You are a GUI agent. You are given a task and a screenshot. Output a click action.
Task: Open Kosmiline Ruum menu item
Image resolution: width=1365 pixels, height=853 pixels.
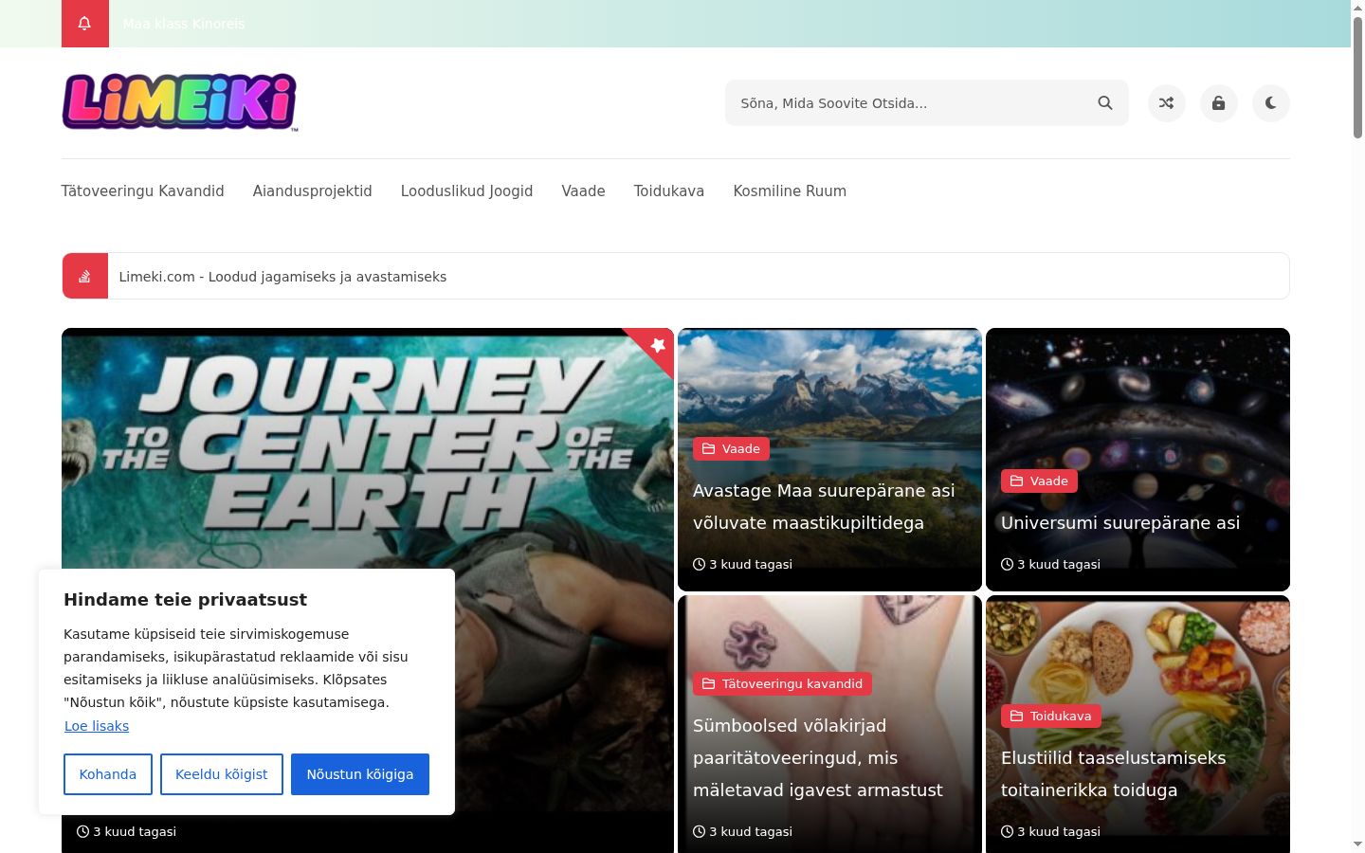tap(790, 191)
